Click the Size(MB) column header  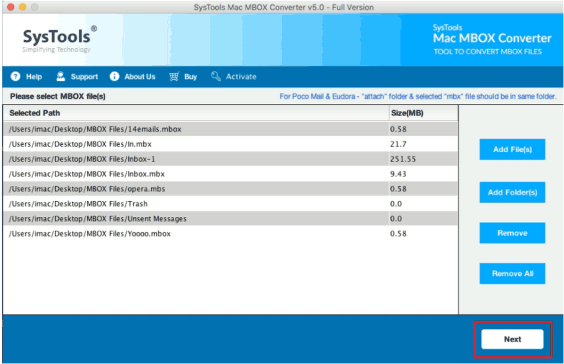coord(424,113)
